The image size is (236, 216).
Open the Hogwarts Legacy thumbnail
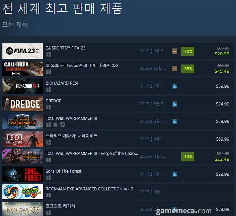coord(22,209)
